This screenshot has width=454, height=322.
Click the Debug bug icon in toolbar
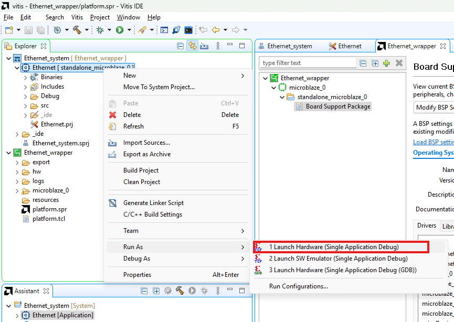[x=100, y=30]
